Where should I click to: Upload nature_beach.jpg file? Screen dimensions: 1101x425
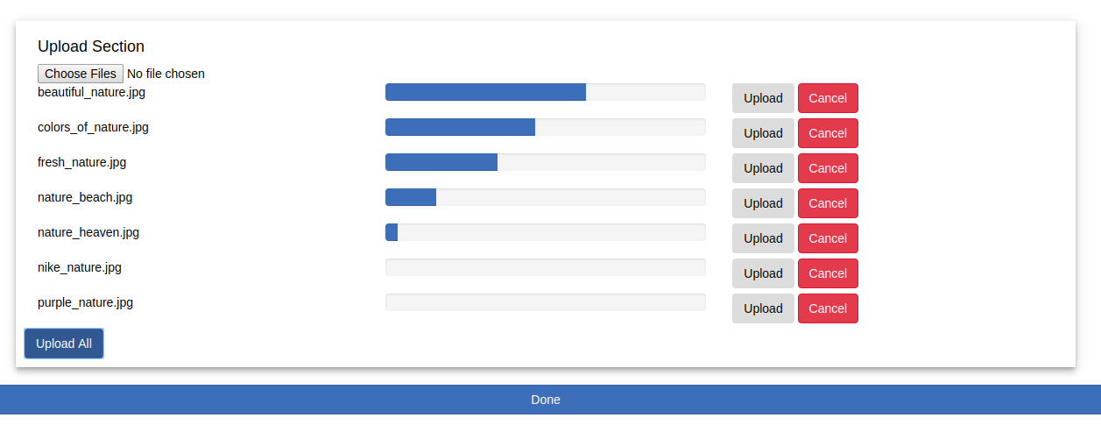(763, 203)
